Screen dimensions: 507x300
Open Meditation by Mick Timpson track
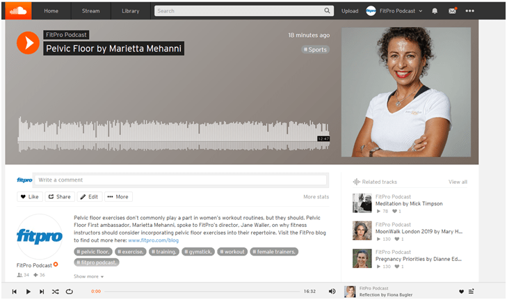pyautogui.click(x=409, y=203)
